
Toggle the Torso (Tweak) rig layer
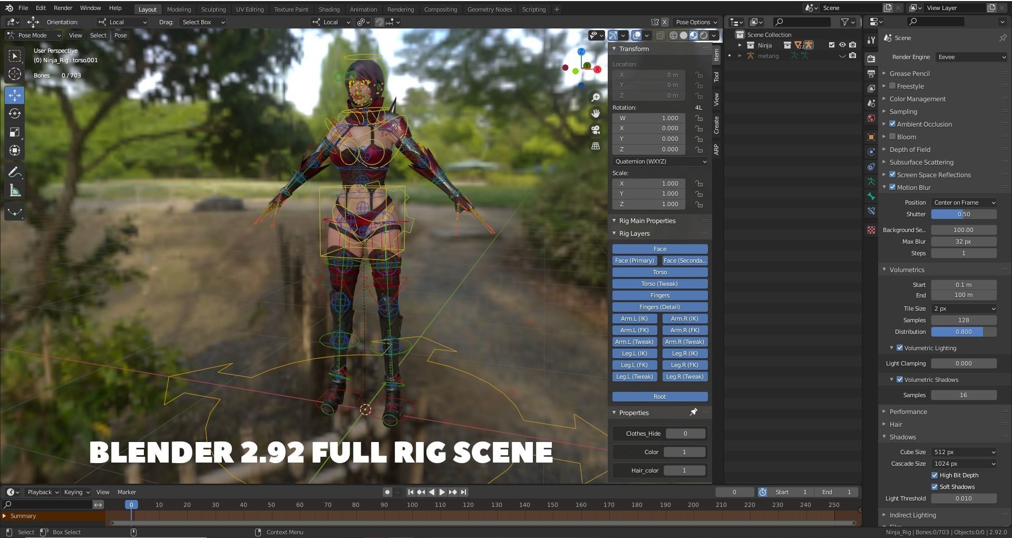660,284
